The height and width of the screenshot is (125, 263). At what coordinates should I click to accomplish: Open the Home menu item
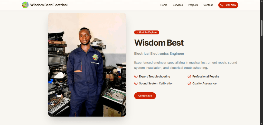164,5
